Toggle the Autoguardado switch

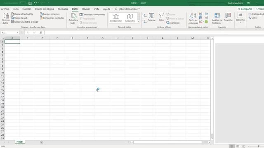point(22,3)
